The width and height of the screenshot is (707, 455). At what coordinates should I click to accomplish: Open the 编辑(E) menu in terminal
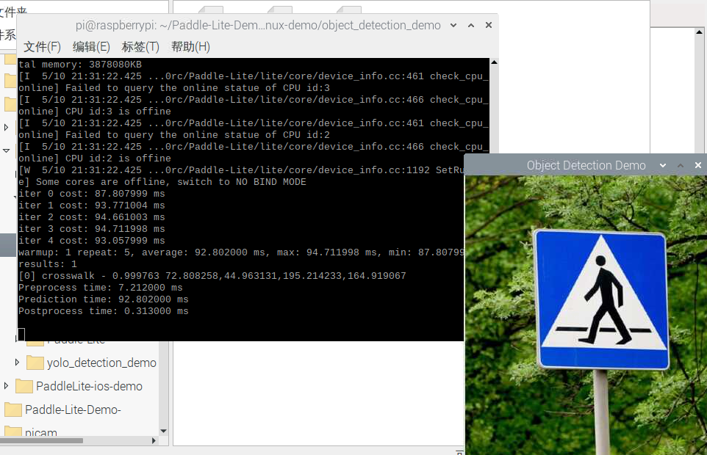(91, 47)
